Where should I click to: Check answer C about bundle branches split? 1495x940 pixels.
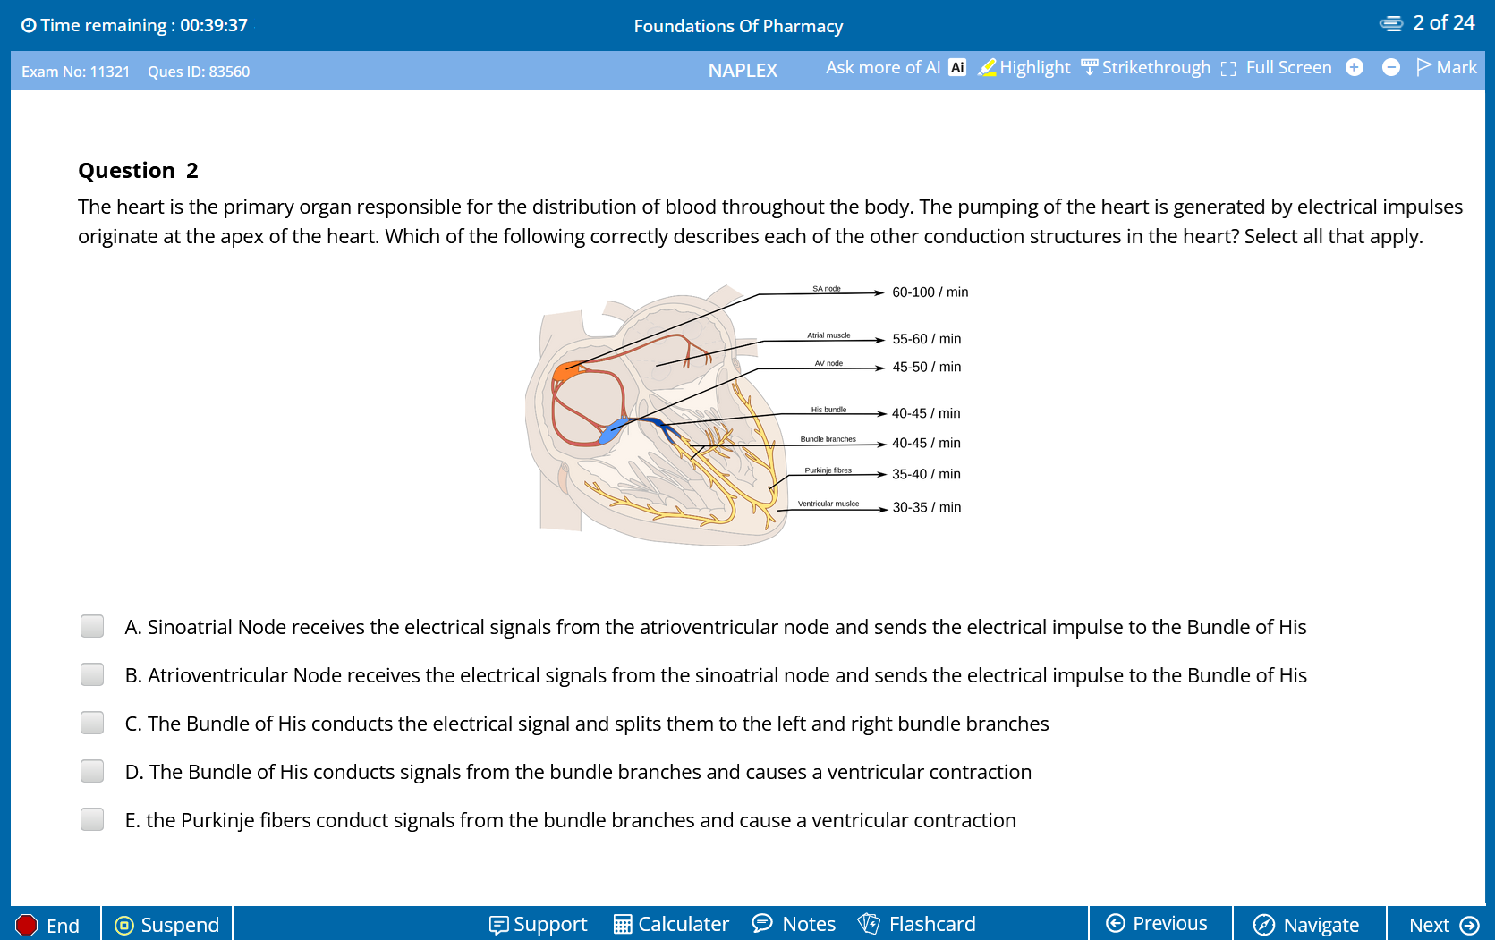[92, 723]
